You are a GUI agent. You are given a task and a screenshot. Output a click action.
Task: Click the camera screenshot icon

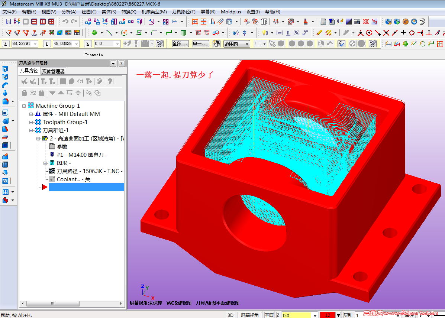(357, 22)
